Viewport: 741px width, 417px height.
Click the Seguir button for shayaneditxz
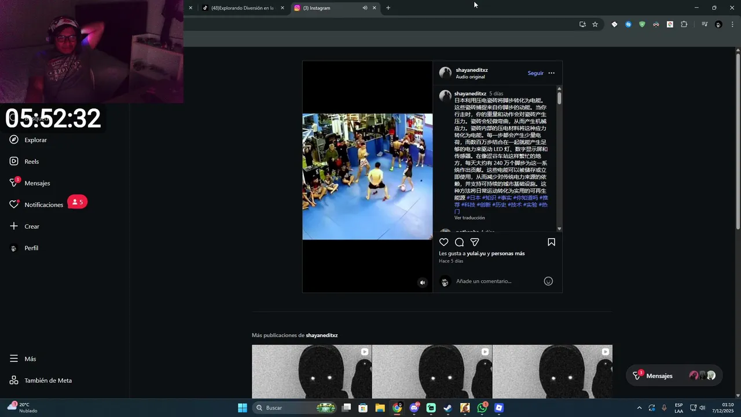pos(535,73)
